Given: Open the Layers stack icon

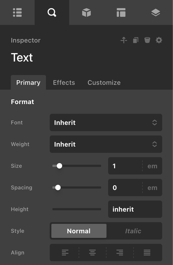Looking at the screenshot, I should click(155, 12).
